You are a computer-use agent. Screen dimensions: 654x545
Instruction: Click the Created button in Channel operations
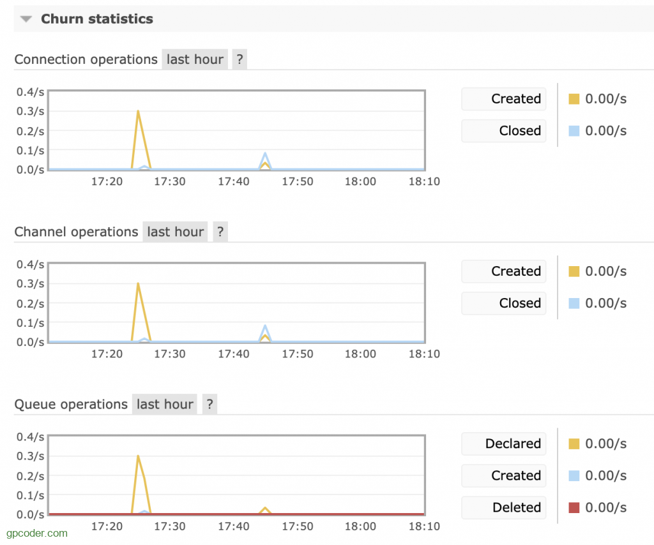point(503,271)
